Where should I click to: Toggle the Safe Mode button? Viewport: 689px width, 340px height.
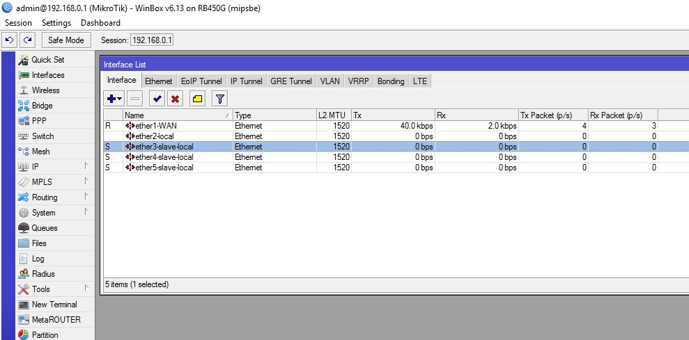pos(66,40)
